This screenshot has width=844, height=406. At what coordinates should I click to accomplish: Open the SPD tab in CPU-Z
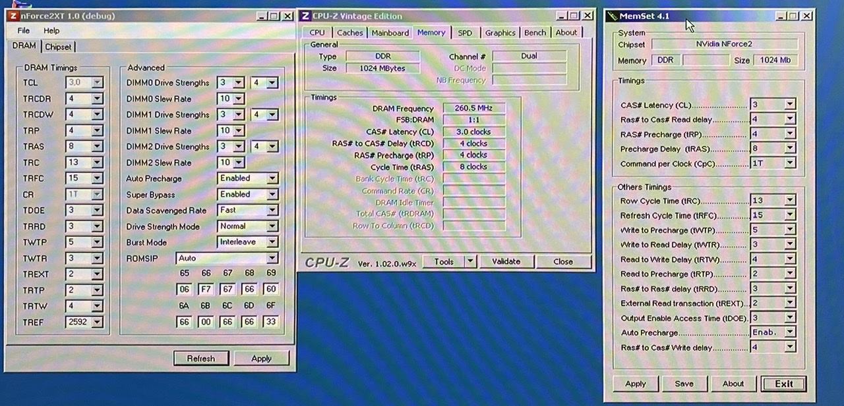(465, 32)
